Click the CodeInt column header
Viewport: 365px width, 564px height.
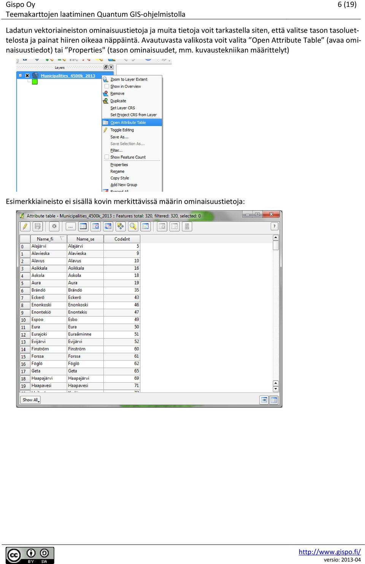pyautogui.click(x=122, y=239)
